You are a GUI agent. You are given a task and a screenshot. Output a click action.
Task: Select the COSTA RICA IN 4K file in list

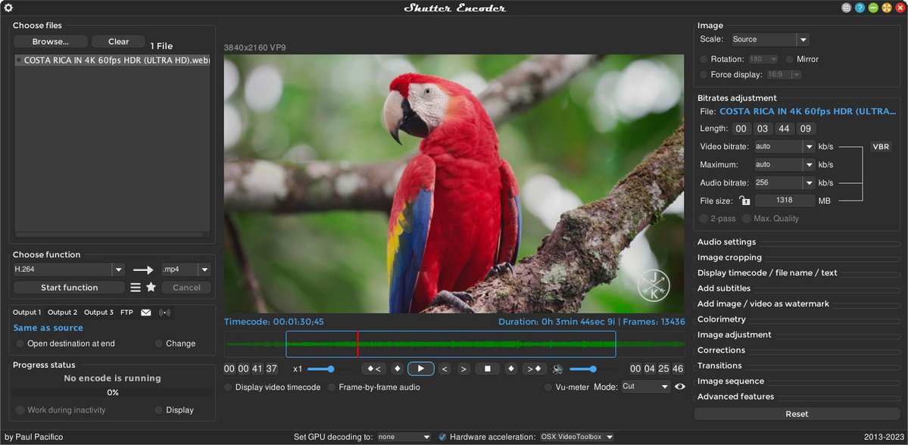click(x=112, y=61)
